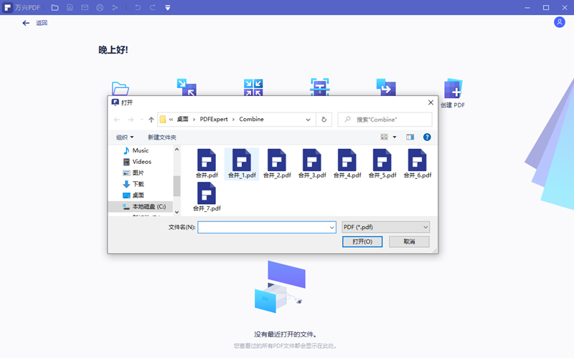Expand the view options dropdown arrow
Image resolution: width=574 pixels, height=358 pixels.
point(395,137)
